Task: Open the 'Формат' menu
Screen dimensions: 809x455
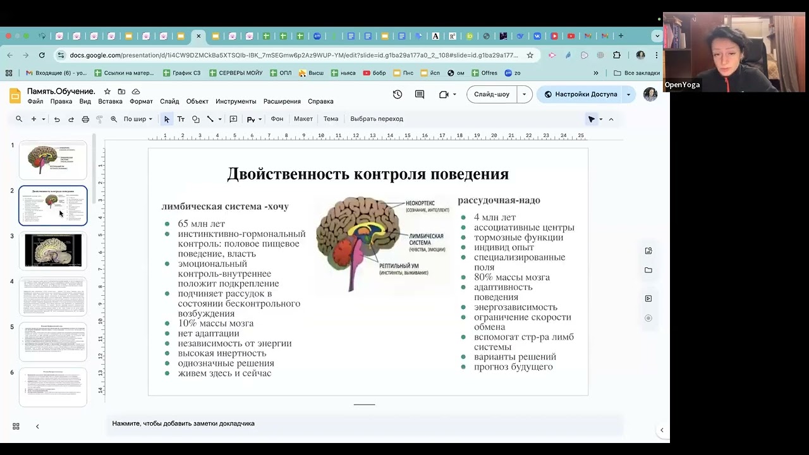Action: (x=141, y=101)
